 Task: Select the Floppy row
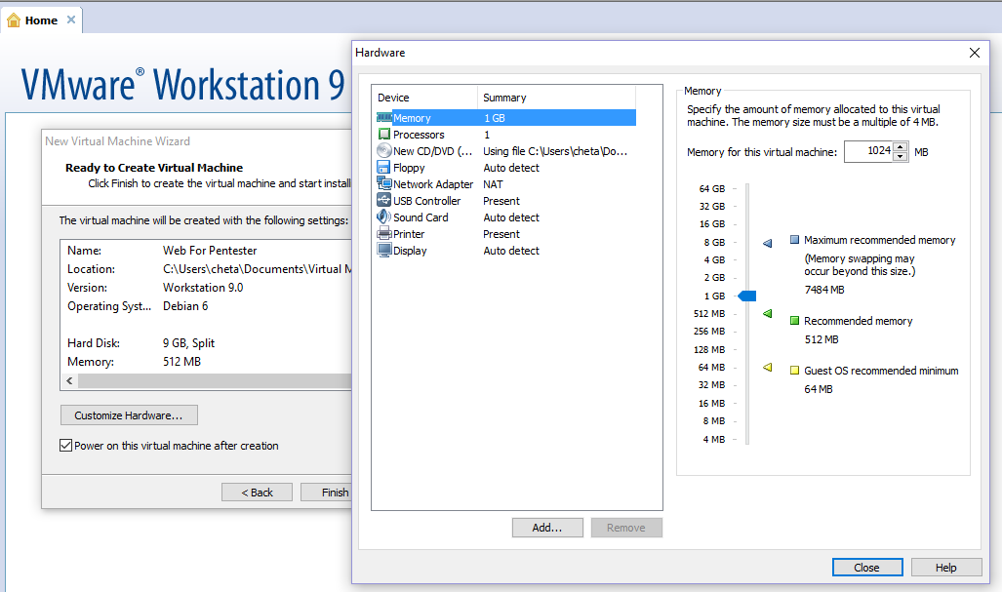(505, 168)
